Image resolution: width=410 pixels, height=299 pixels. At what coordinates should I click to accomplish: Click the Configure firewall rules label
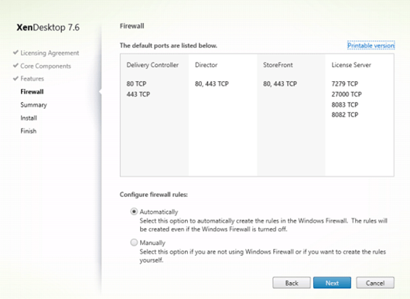coord(154,195)
